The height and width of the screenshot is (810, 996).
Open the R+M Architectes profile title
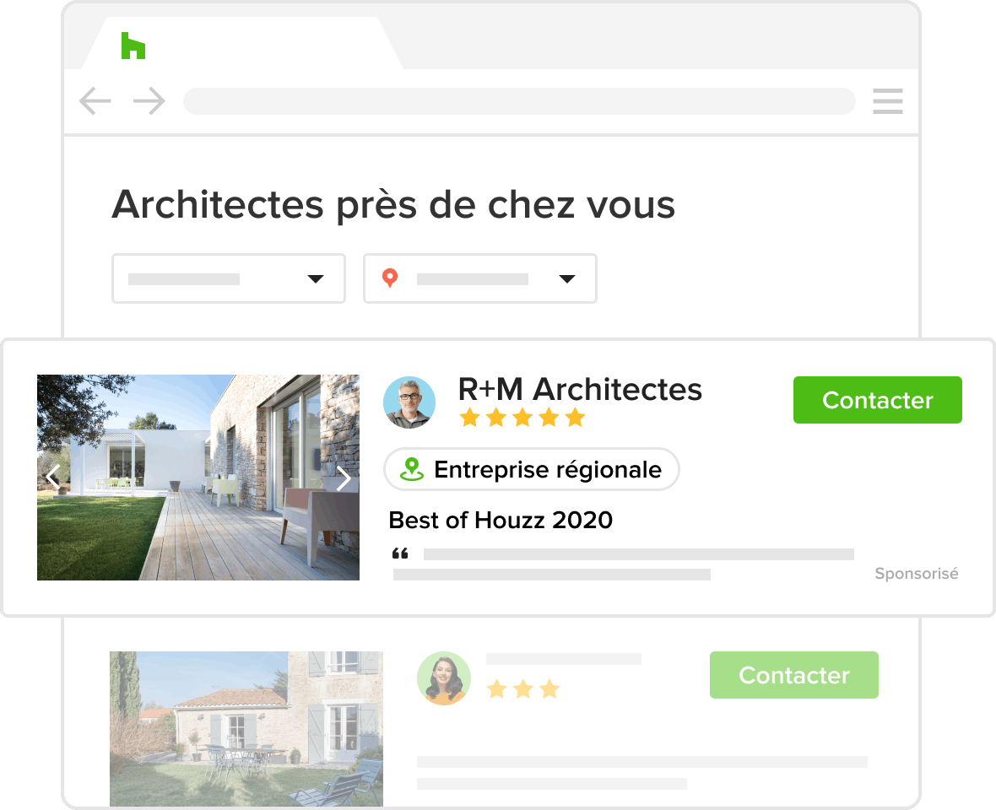[580, 389]
